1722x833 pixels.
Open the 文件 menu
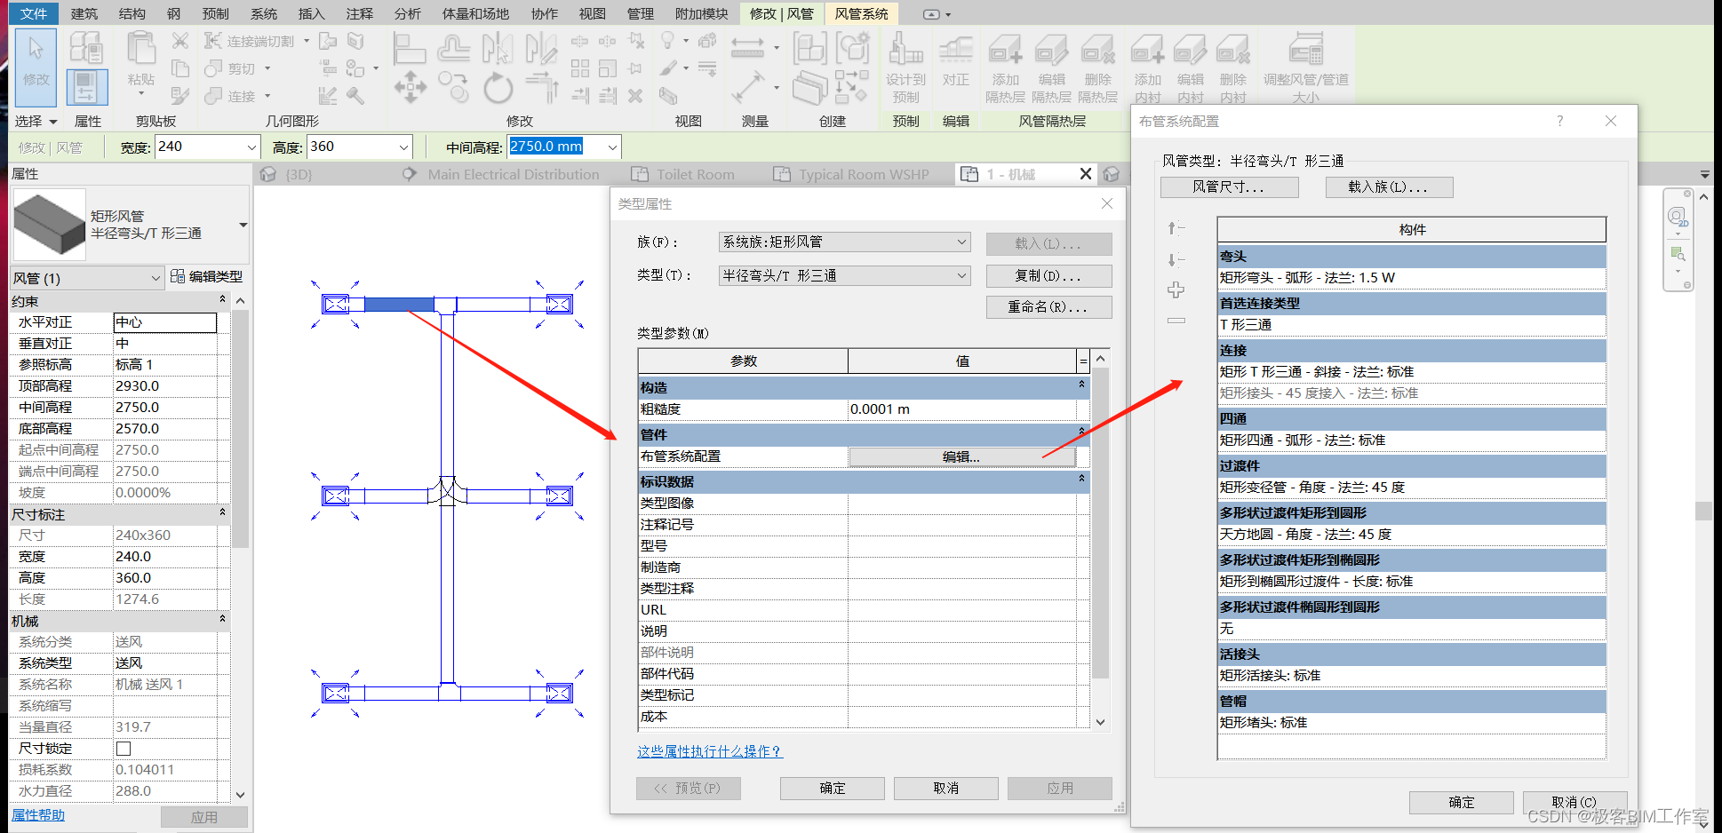point(34,13)
